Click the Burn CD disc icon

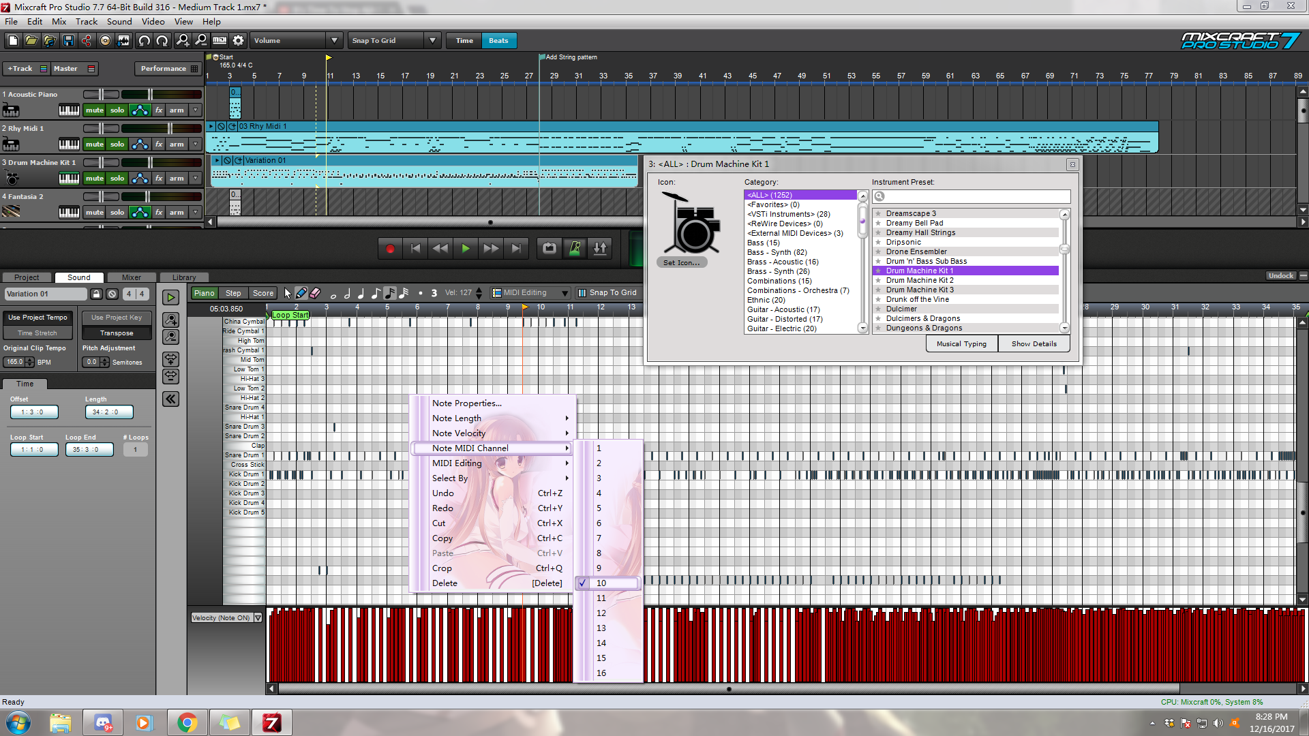click(105, 41)
